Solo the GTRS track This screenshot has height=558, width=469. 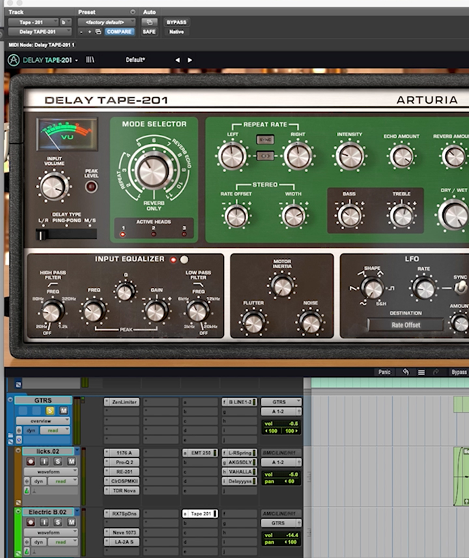click(x=50, y=411)
